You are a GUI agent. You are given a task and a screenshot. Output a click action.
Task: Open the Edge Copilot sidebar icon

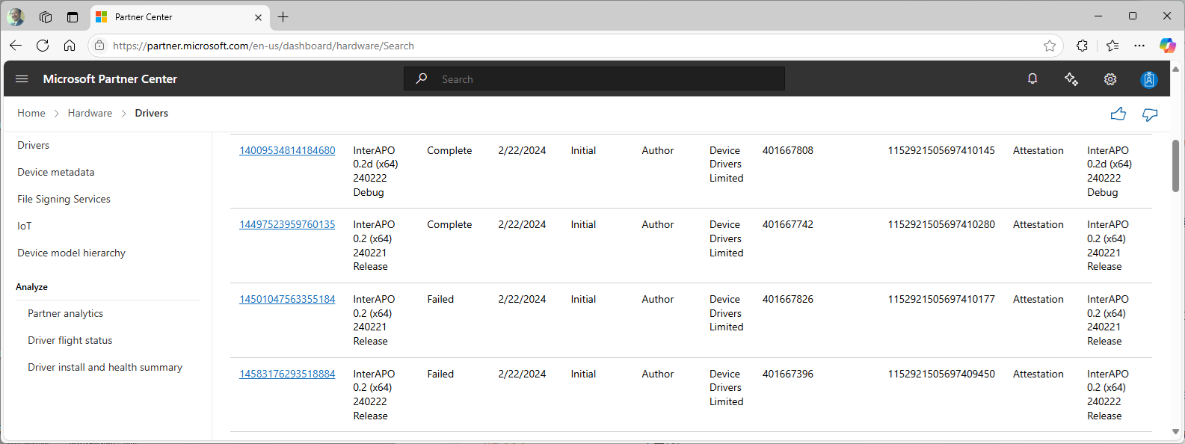(1167, 46)
